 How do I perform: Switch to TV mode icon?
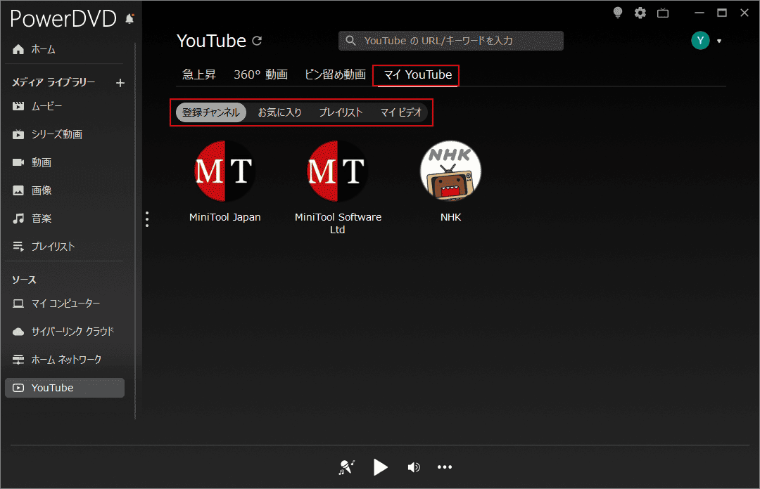663,13
